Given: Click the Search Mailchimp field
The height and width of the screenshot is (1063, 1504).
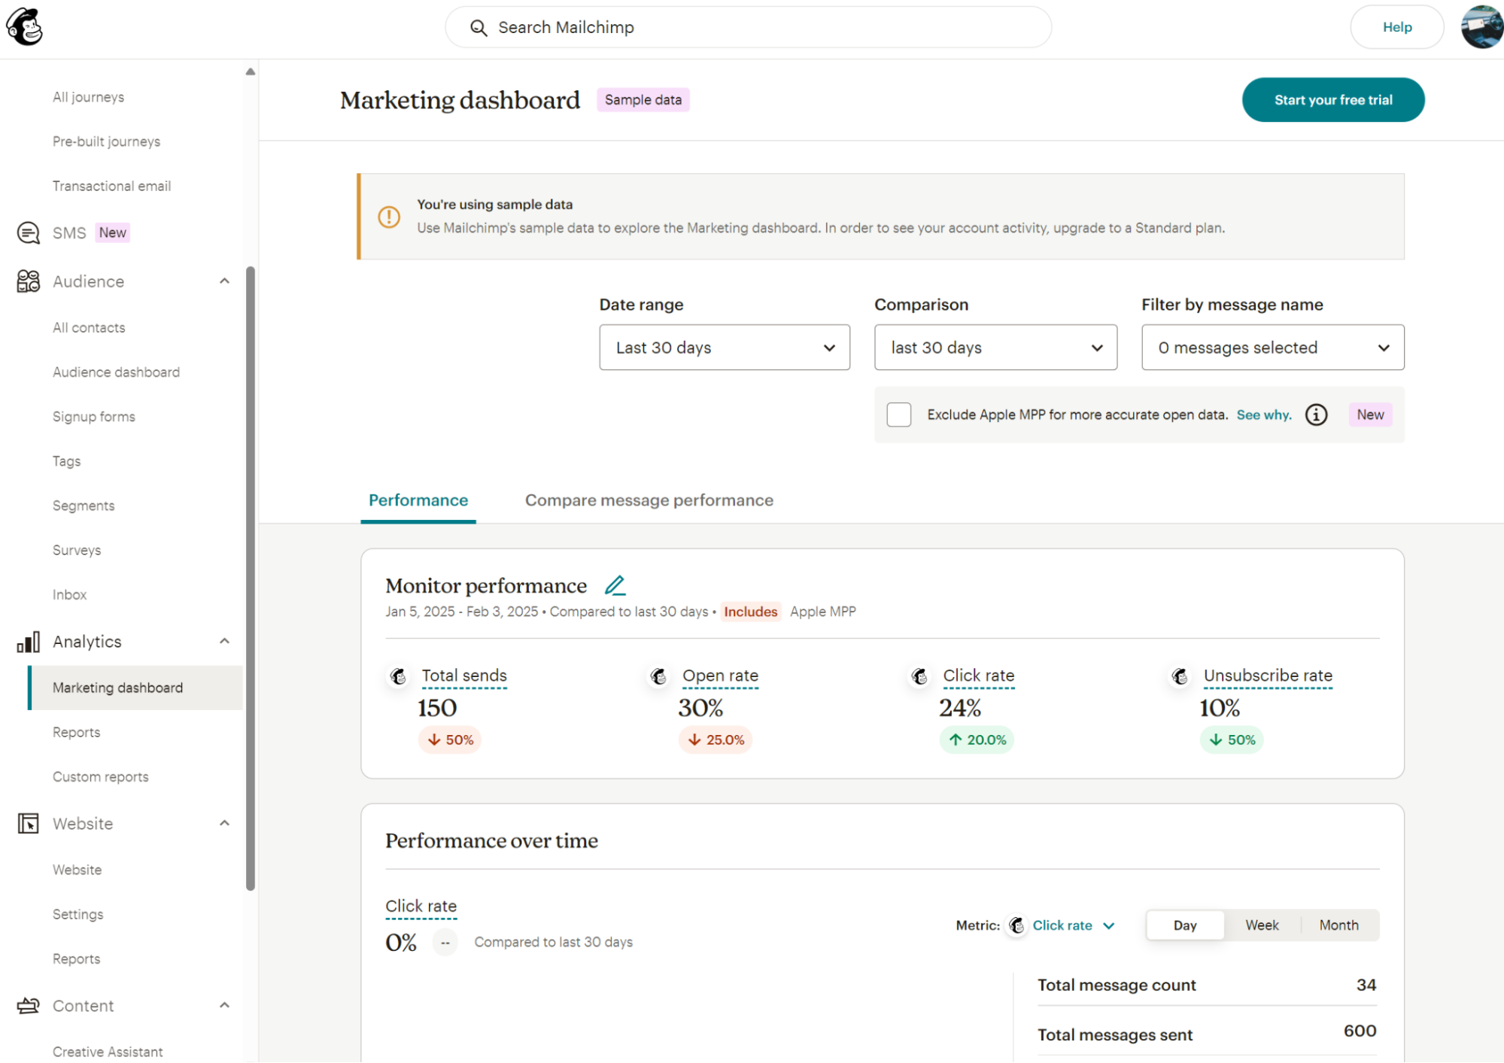Looking at the screenshot, I should click(749, 28).
